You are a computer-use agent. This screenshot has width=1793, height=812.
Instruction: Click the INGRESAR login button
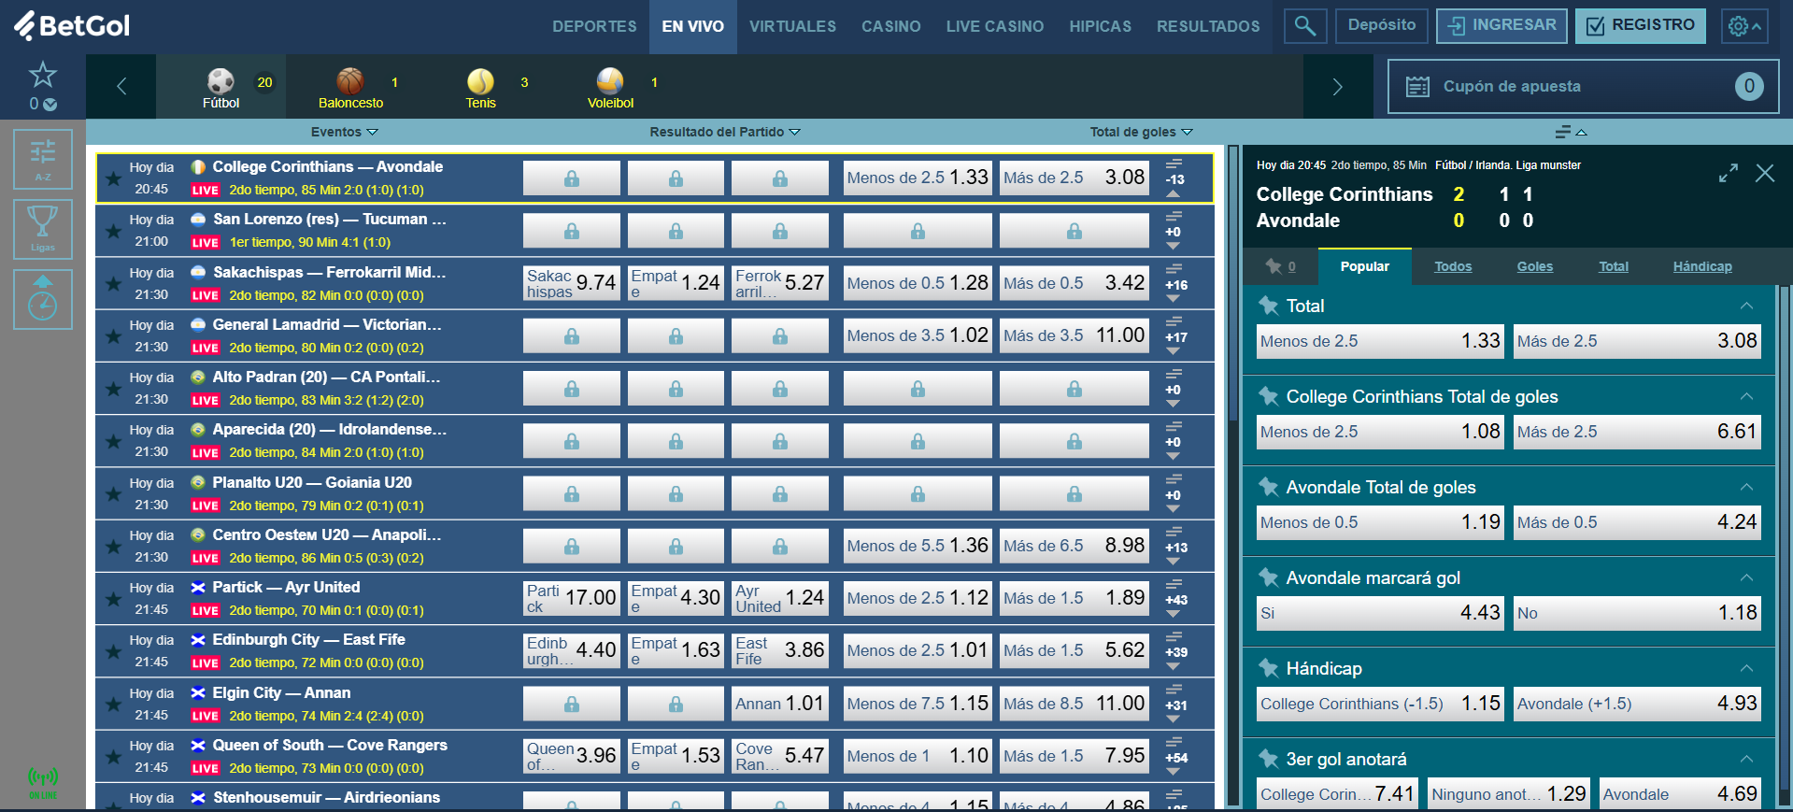click(1502, 25)
